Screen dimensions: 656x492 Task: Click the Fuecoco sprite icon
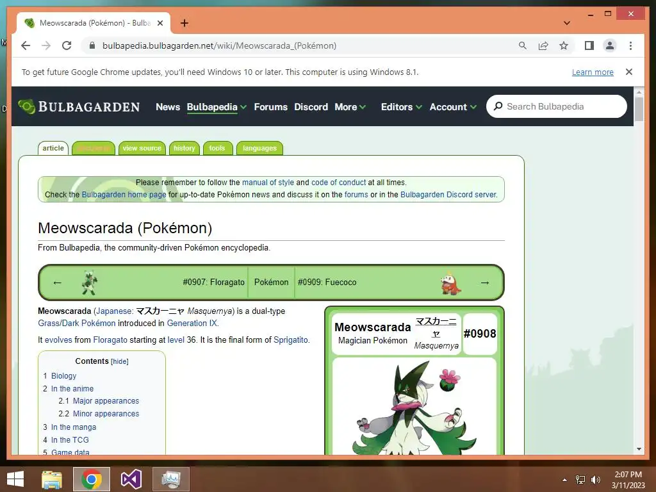450,283
